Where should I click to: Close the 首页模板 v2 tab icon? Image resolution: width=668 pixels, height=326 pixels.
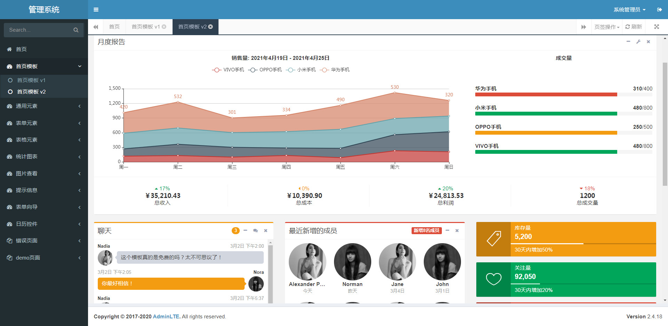pos(210,27)
